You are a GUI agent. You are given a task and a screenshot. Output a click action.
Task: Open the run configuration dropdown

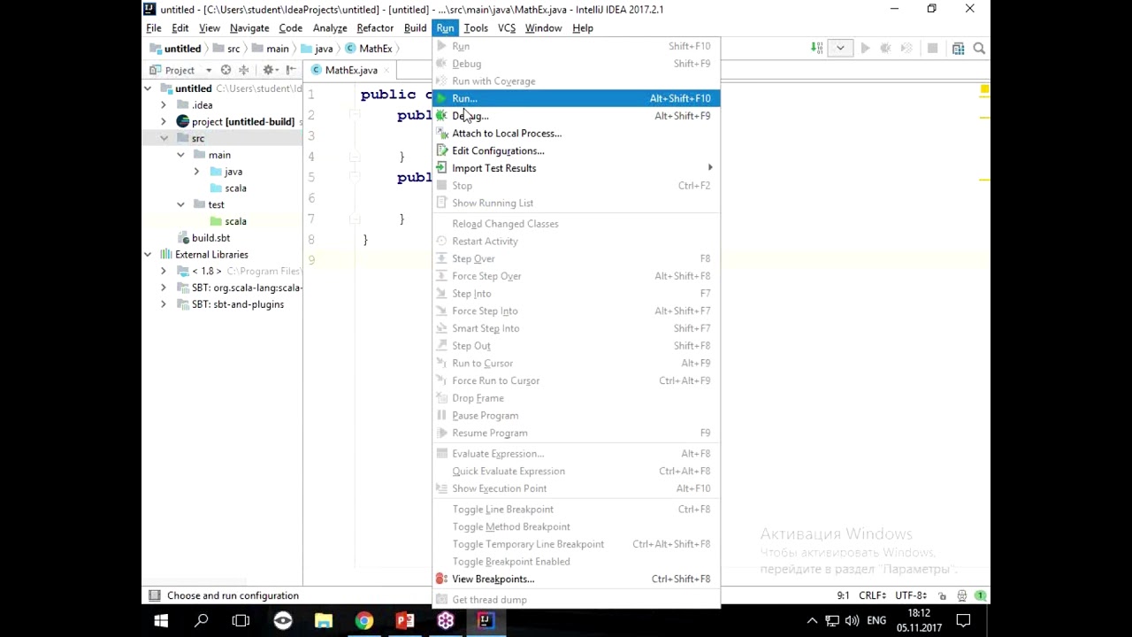[x=840, y=49]
